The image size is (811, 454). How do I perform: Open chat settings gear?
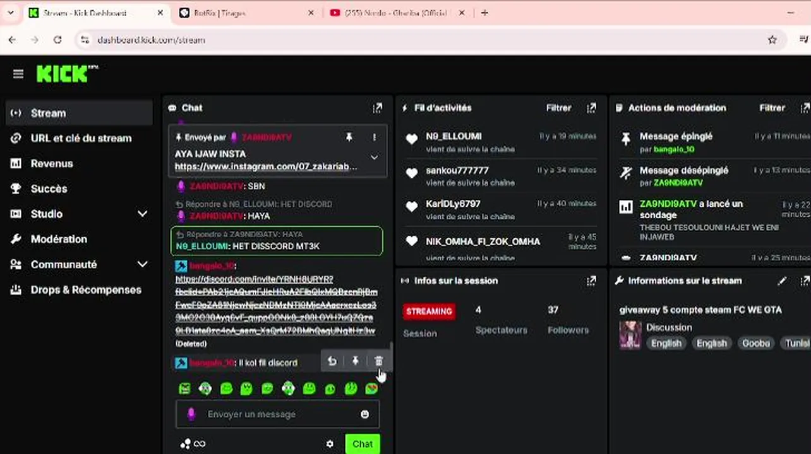[x=330, y=444]
